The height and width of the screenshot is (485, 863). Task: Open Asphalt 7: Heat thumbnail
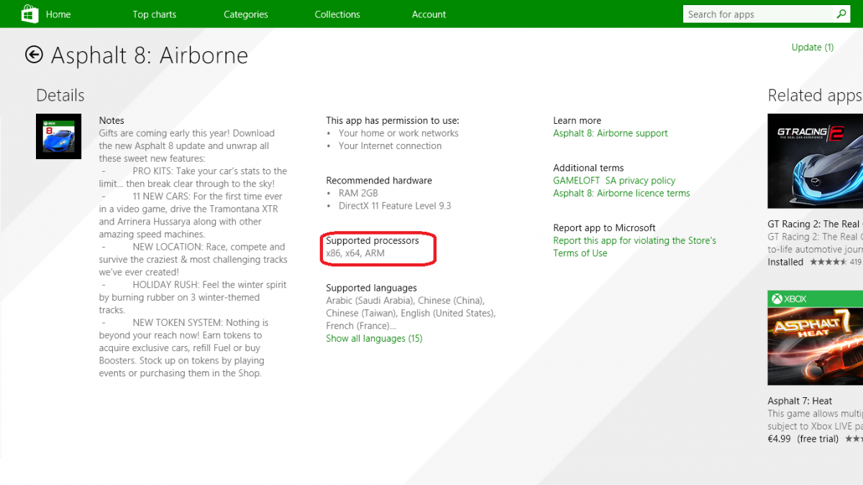click(815, 338)
